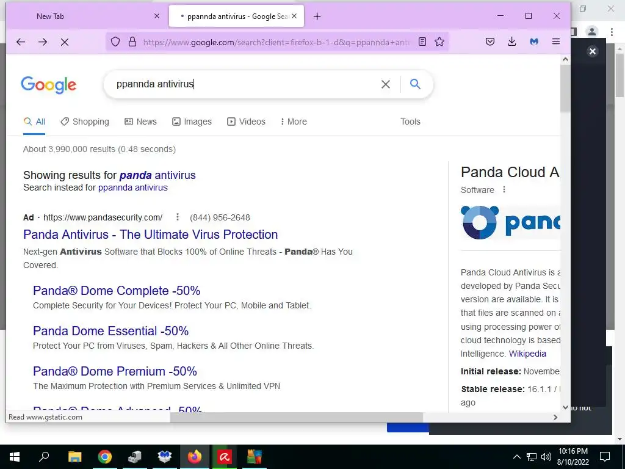Open profile avatar in background Chrome window
The image size is (625, 469).
(592, 31)
